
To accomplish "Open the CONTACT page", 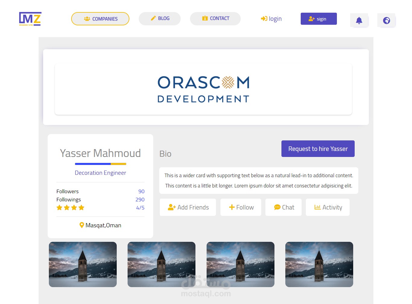I will 215,18.
